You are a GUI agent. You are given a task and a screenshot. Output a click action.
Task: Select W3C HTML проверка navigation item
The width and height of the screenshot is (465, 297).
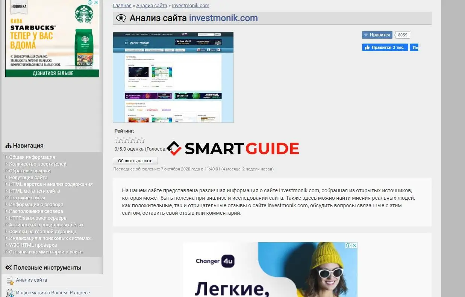tap(33, 245)
